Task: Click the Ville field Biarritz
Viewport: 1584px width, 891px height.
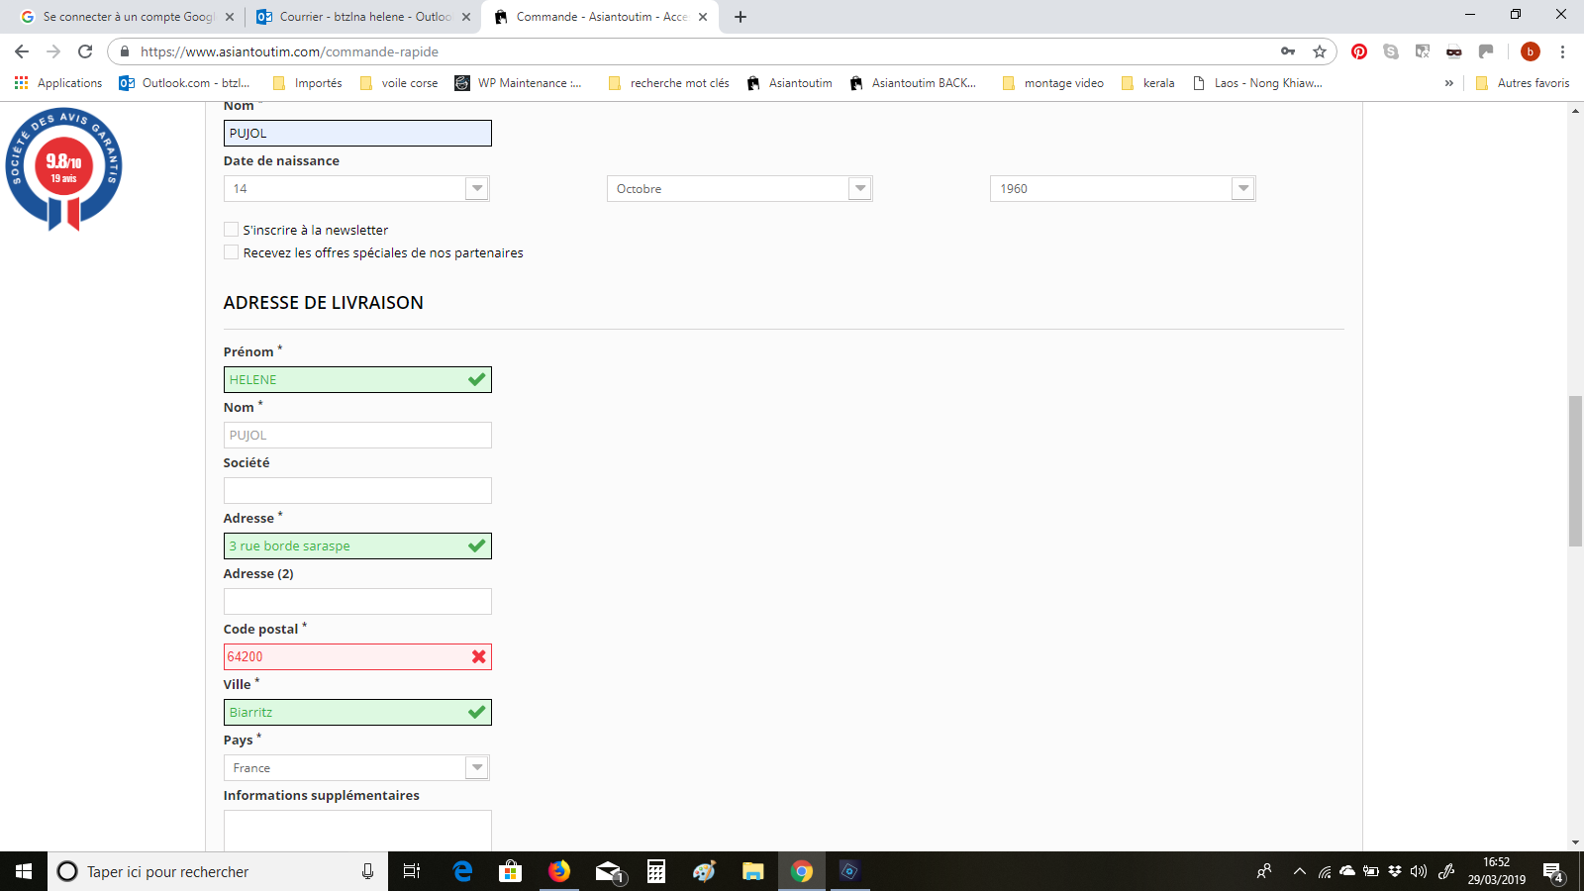Action: coord(357,712)
